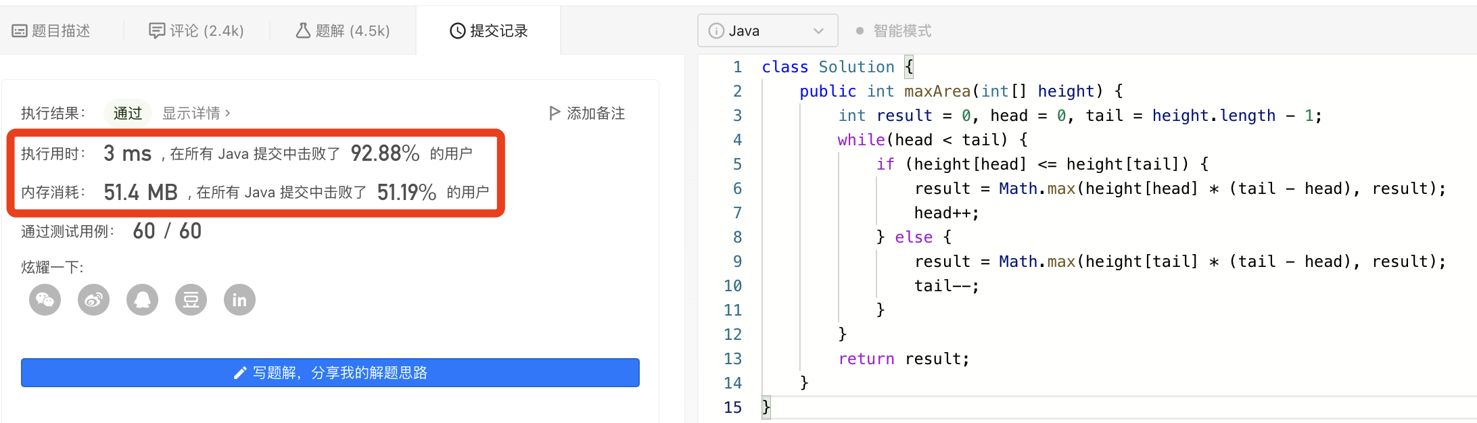The height and width of the screenshot is (423, 1477).
Task: Click code line 'class Solution {'
Action: coord(838,67)
